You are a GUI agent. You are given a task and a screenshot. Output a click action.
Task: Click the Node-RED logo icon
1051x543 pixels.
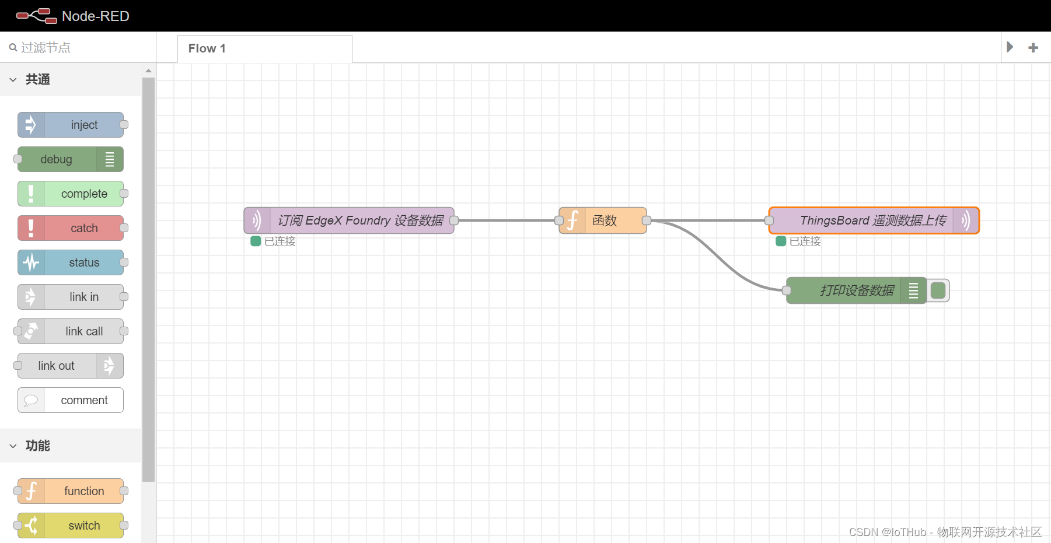36,16
